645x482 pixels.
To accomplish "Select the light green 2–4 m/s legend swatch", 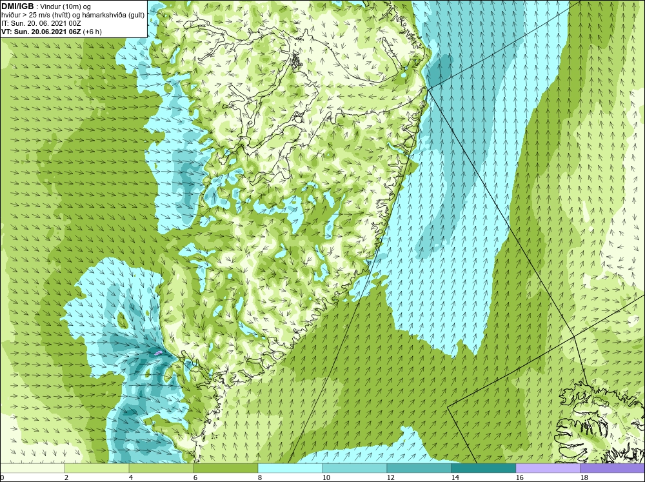I will (x=97, y=468).
